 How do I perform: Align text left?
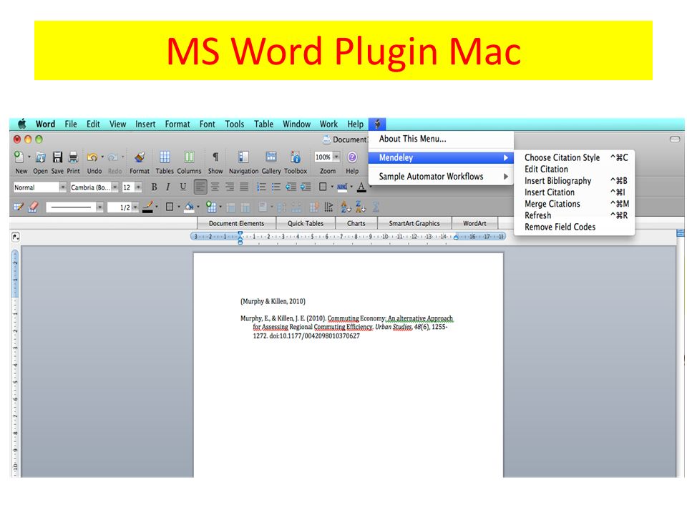click(x=200, y=187)
